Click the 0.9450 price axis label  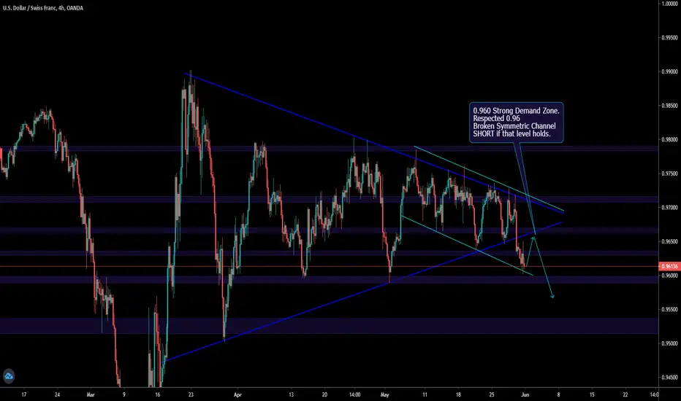pos(670,378)
